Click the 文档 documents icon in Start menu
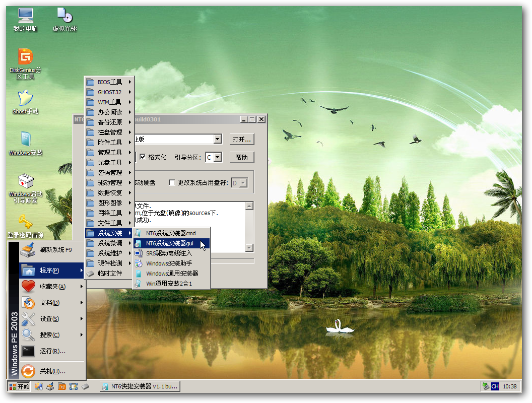Viewport: 532px width, 403px height. (28, 303)
